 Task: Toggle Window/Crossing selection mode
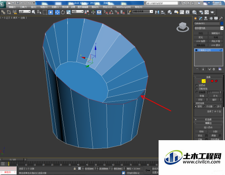pyautogui.click(x=51, y=12)
